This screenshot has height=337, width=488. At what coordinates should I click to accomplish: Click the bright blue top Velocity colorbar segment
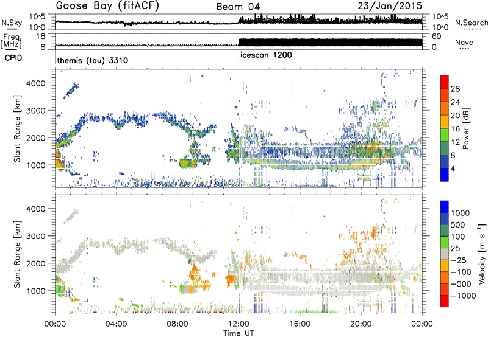tap(445, 207)
